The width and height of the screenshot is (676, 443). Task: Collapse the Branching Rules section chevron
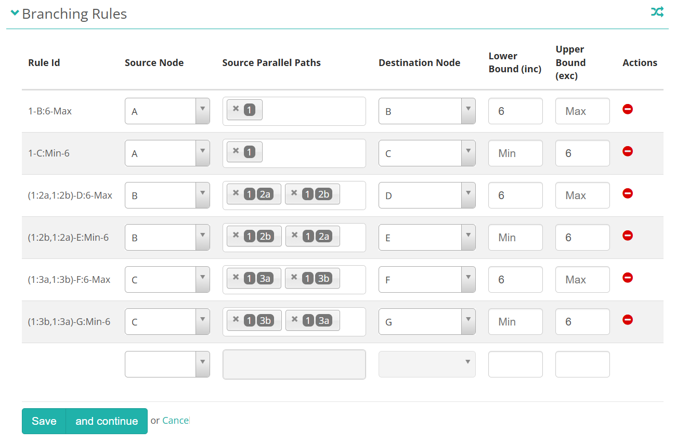point(15,12)
